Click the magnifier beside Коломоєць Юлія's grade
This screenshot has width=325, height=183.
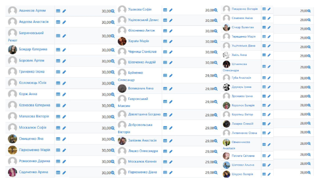coord(113,83)
